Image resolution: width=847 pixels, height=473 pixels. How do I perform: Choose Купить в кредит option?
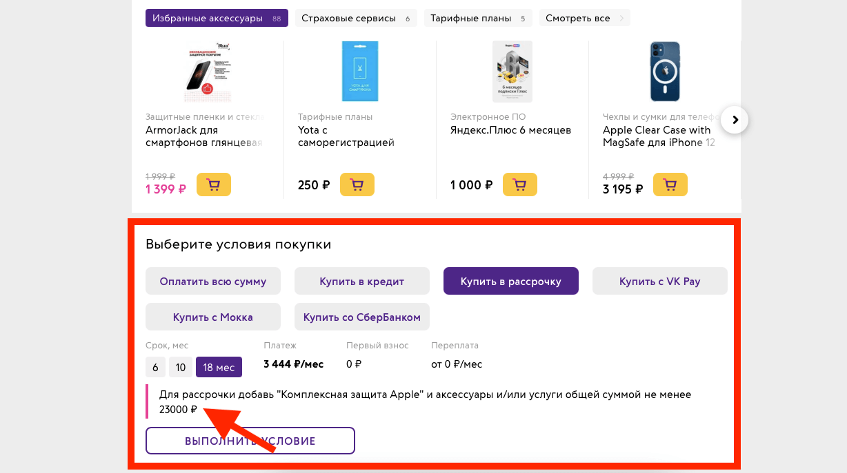[x=361, y=281]
